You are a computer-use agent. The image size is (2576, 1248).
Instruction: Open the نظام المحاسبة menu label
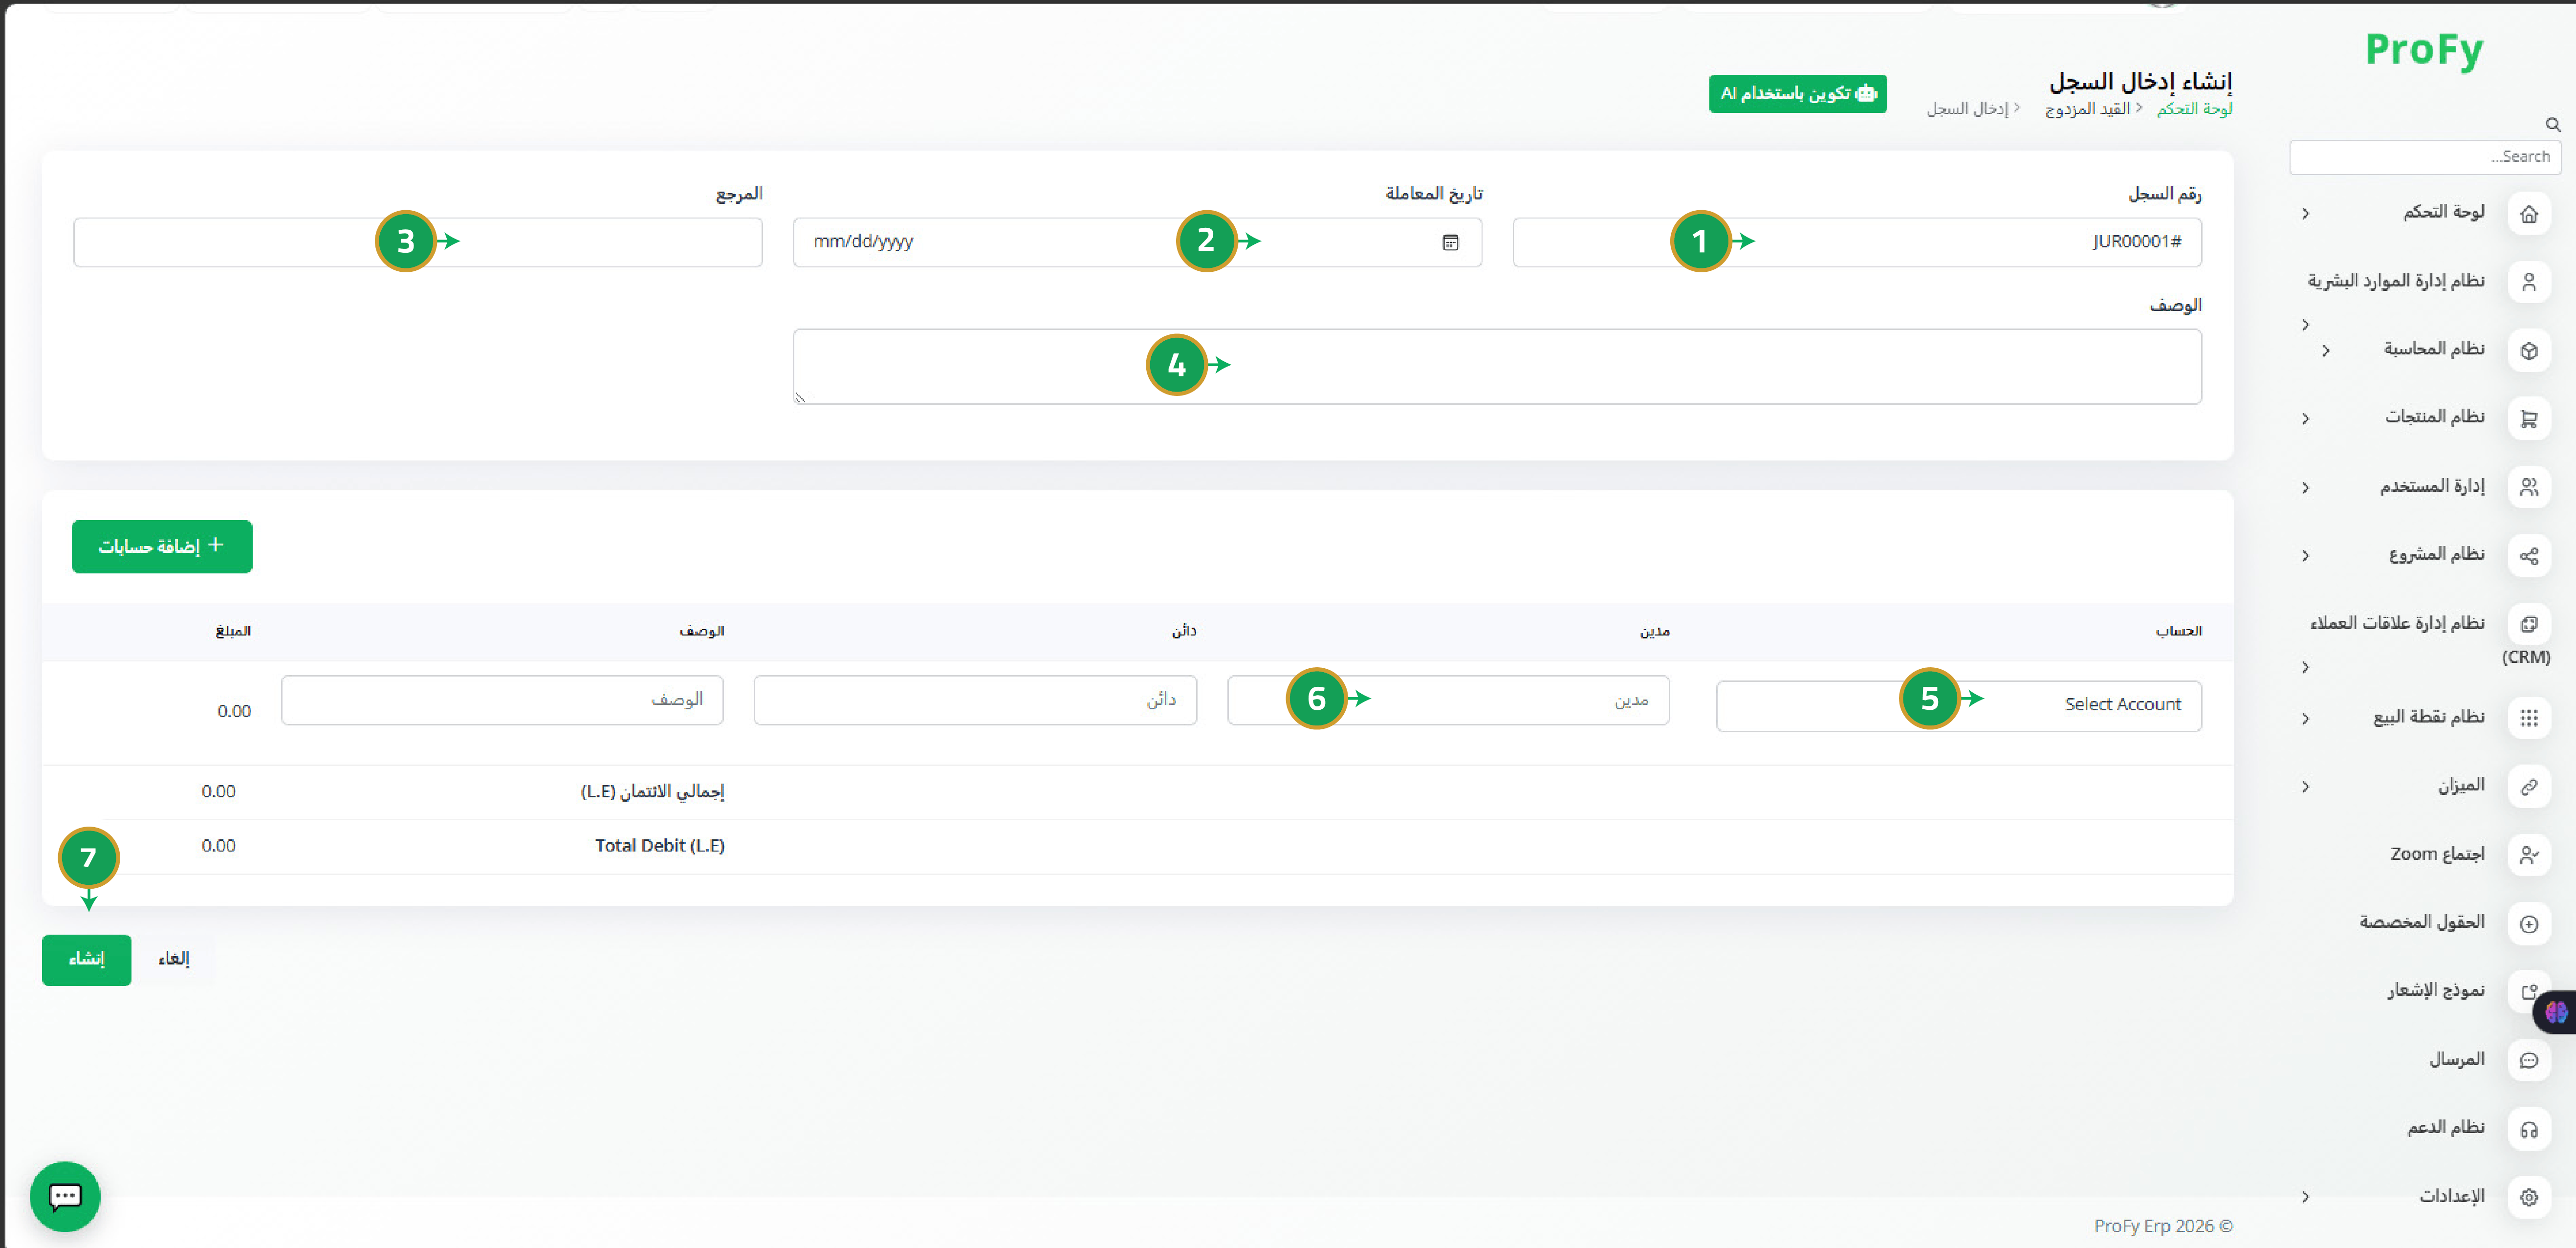[x=2433, y=349]
